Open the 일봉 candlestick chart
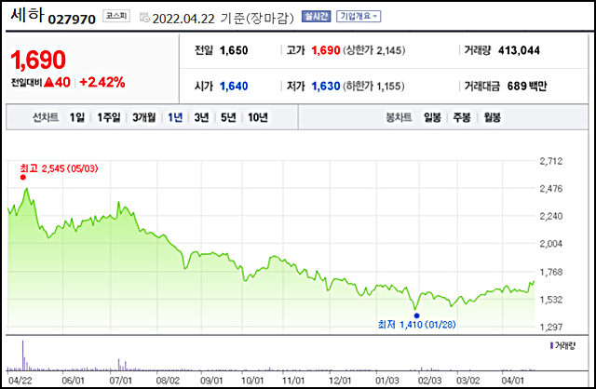The image size is (596, 389). pyautogui.click(x=432, y=117)
